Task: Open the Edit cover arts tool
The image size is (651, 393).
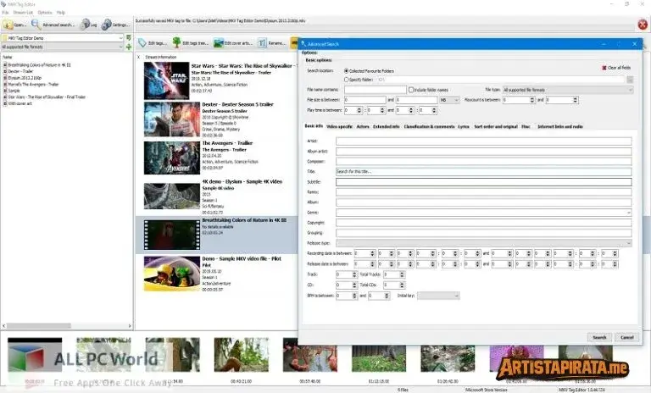Action: click(x=233, y=42)
